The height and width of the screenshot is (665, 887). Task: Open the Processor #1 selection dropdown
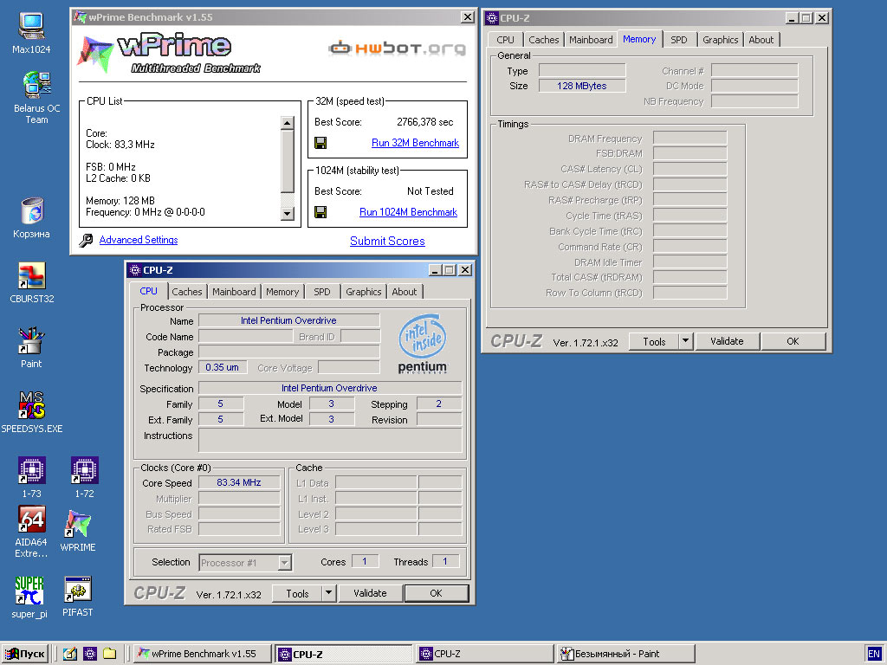pyautogui.click(x=245, y=563)
